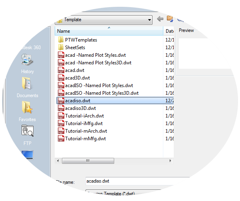Viewport: 240px width, 201px height.
Task: Click the horizontal scrollbar thumb
Action: 88,161
